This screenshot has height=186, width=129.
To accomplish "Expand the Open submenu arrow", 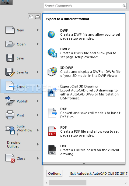I will pyautogui.click(x=38, y=44).
